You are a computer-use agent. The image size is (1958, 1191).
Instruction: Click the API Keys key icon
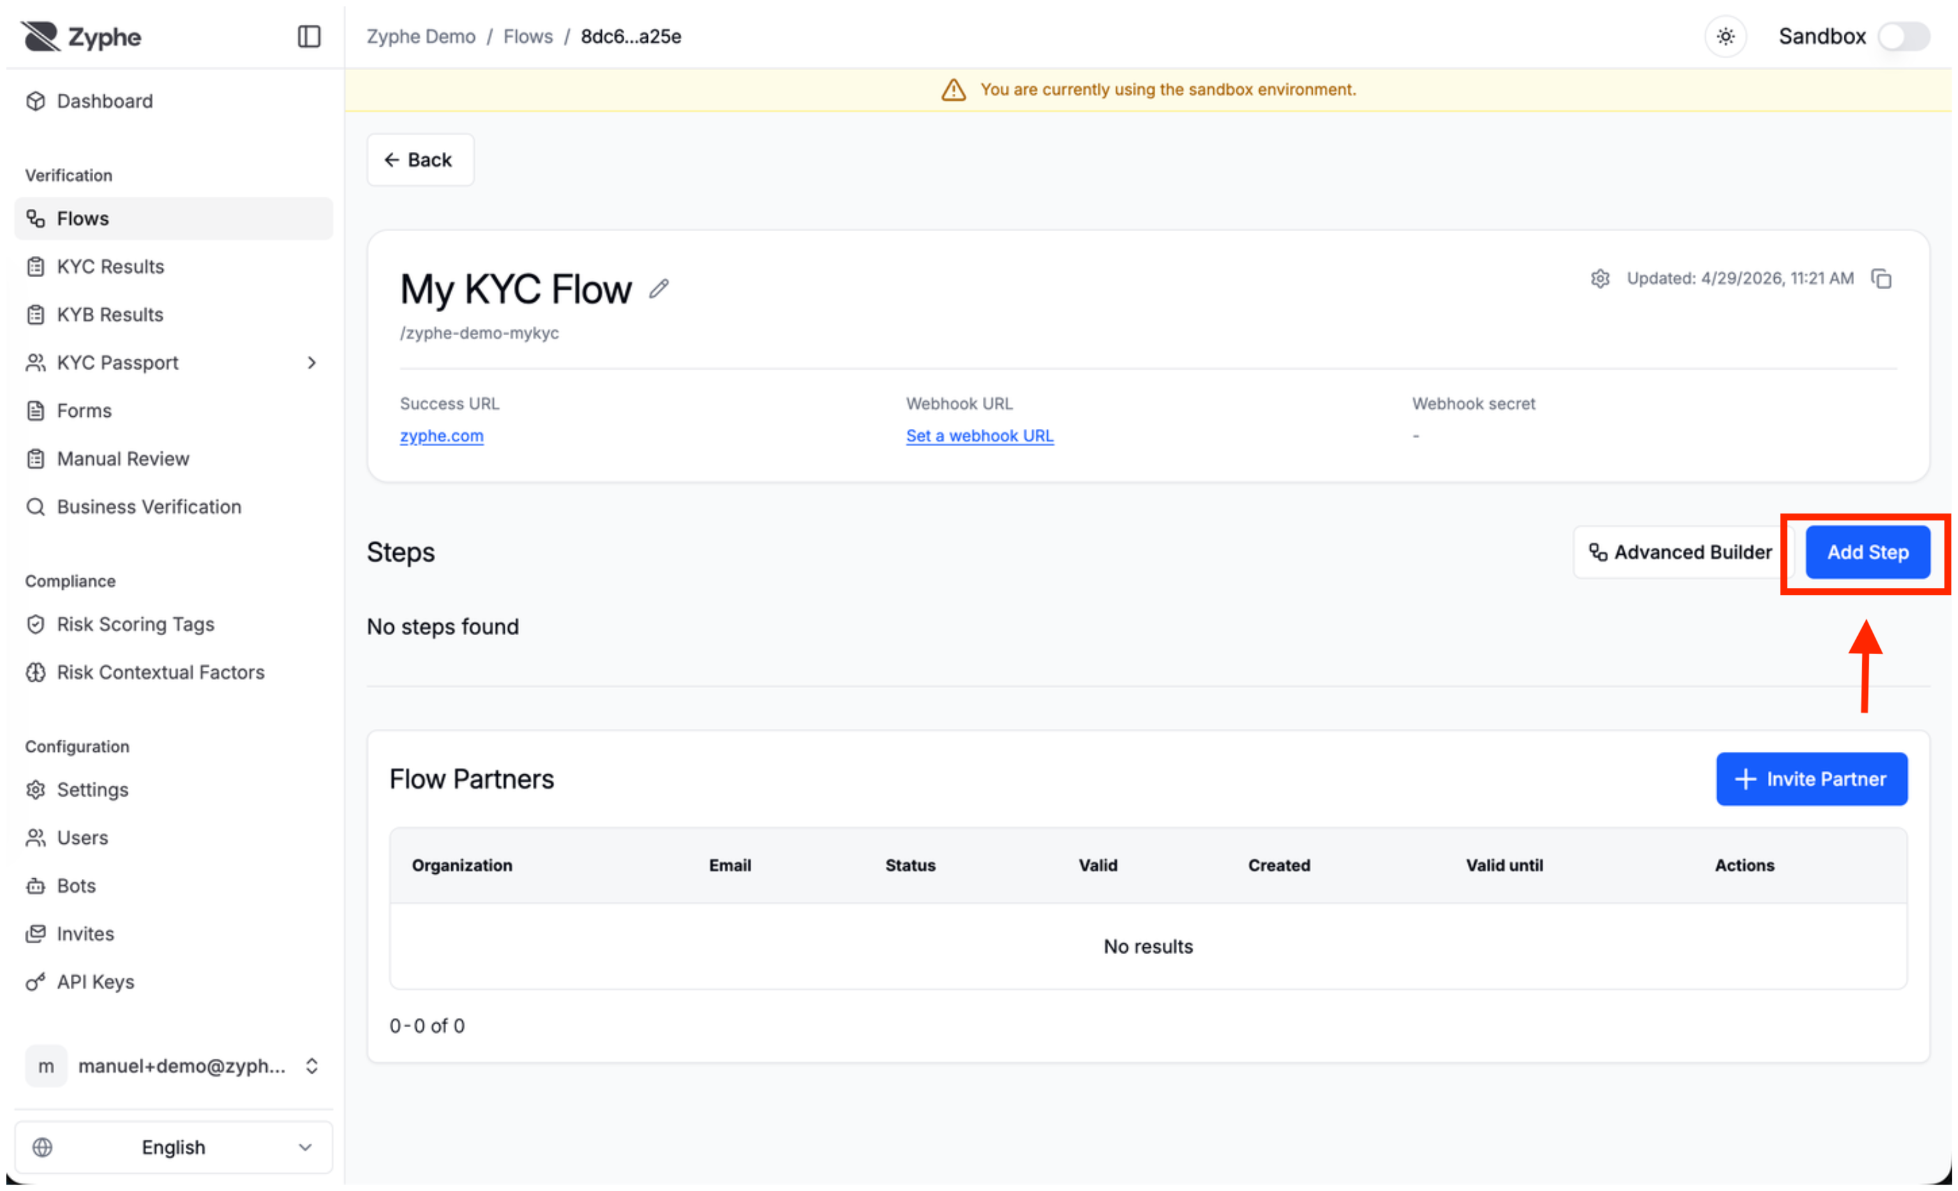pyautogui.click(x=36, y=982)
